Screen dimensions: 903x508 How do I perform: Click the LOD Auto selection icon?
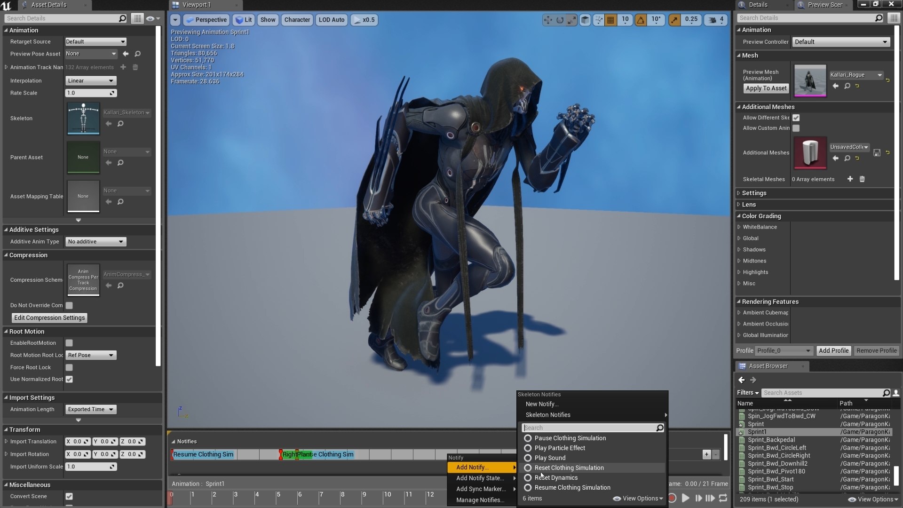click(x=331, y=20)
